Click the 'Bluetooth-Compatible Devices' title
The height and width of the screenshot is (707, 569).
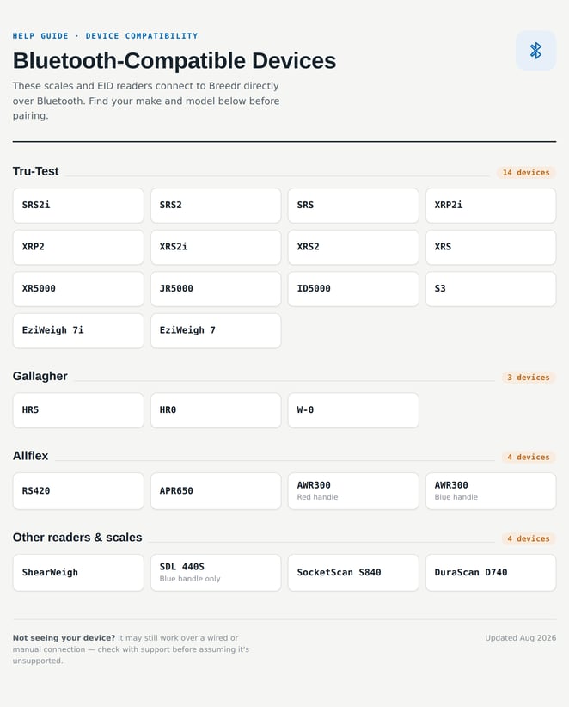pos(174,61)
